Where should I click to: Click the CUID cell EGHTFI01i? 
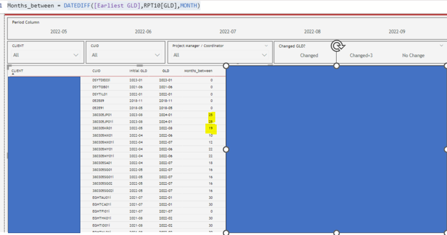(101, 211)
